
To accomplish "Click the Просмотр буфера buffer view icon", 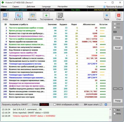I will 104,7.
